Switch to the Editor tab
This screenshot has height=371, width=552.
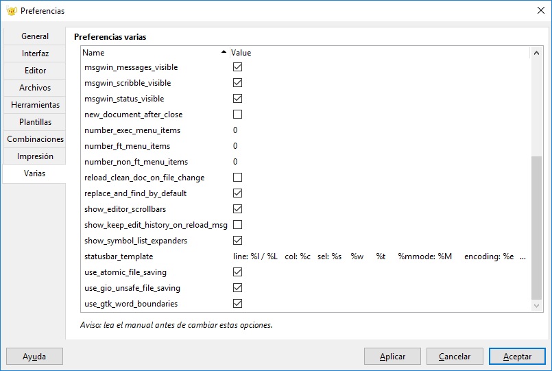point(35,71)
